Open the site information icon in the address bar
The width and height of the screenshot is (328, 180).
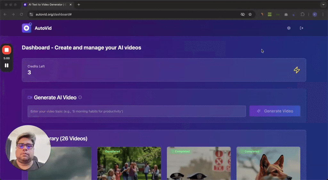(x=31, y=14)
